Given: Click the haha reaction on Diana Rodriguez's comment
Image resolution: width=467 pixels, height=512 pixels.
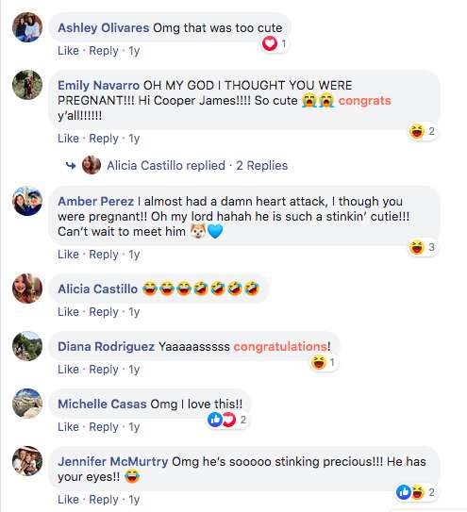Looking at the screenshot, I should pos(318,362).
